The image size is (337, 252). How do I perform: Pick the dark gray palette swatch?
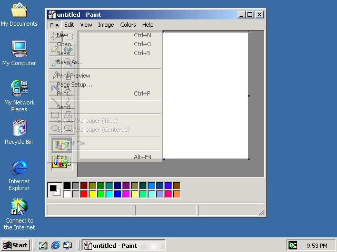click(76, 185)
